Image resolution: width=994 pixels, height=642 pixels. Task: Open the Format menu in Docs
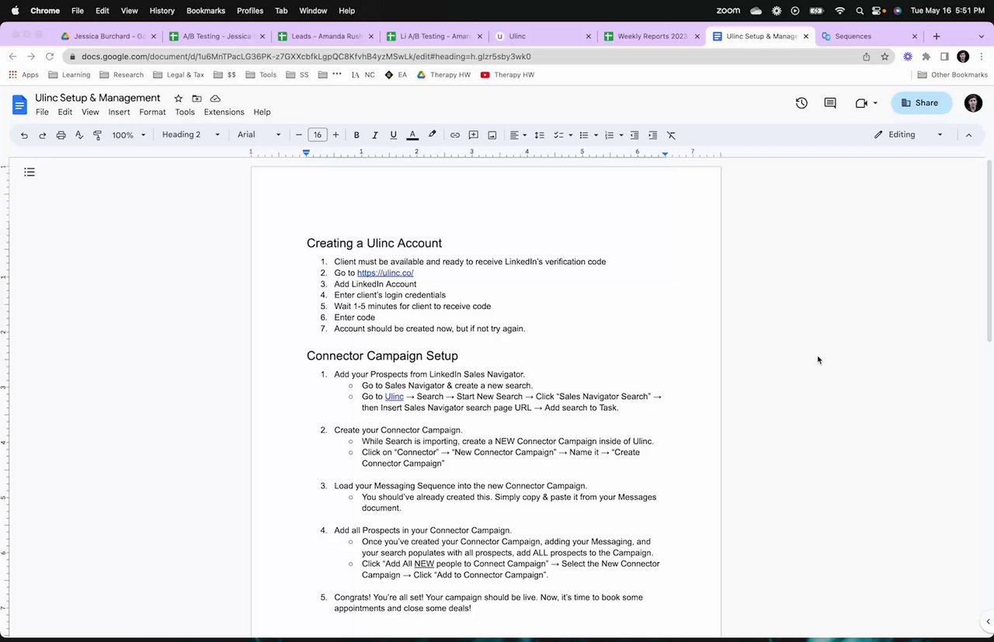[152, 112]
